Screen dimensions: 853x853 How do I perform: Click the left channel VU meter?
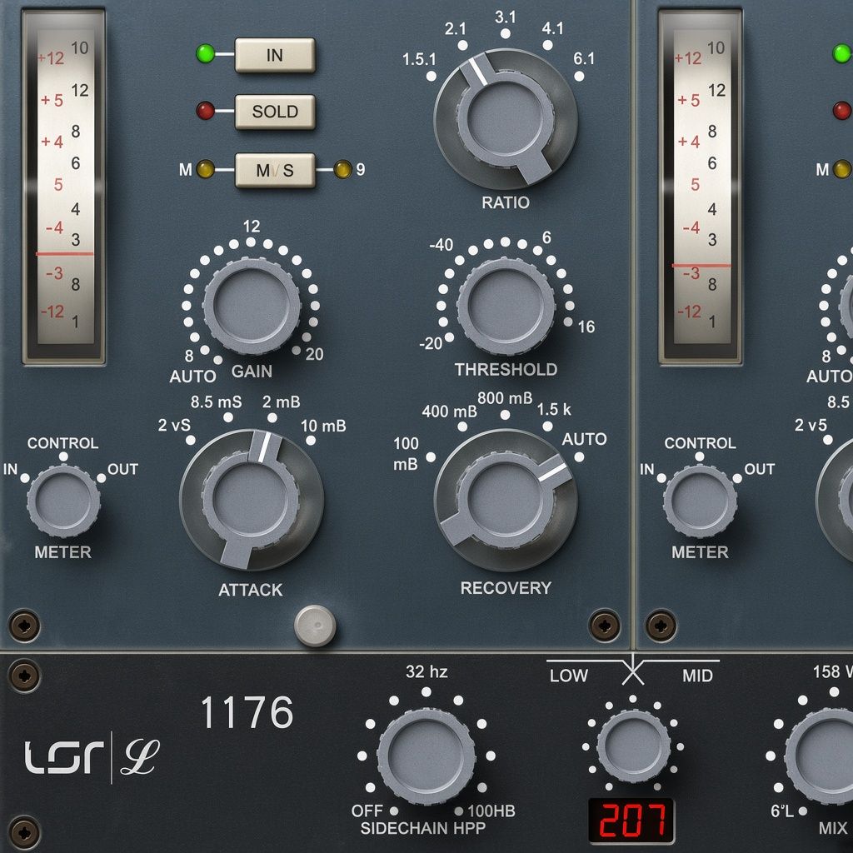[x=63, y=187]
